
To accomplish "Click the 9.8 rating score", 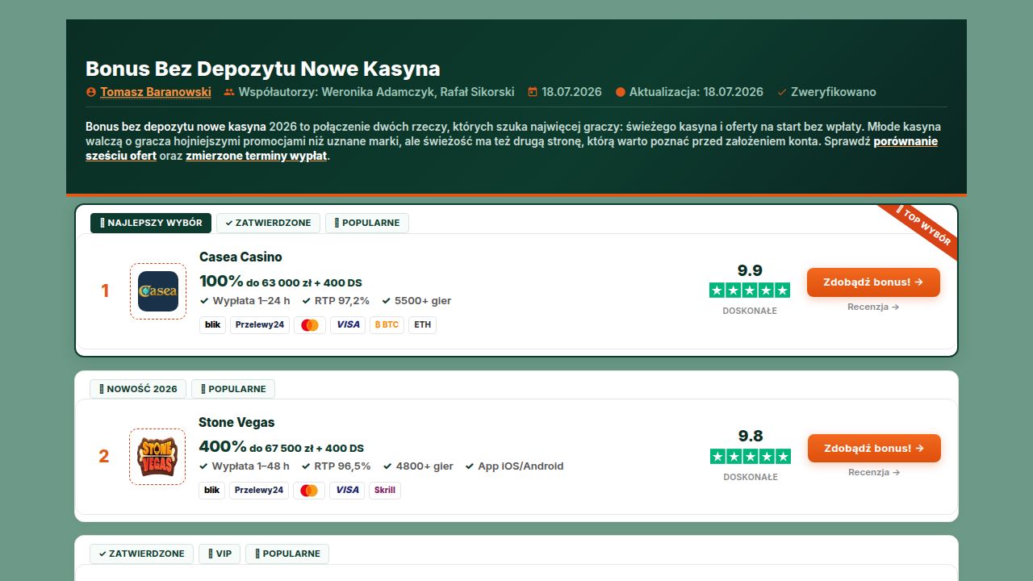I will coord(751,436).
